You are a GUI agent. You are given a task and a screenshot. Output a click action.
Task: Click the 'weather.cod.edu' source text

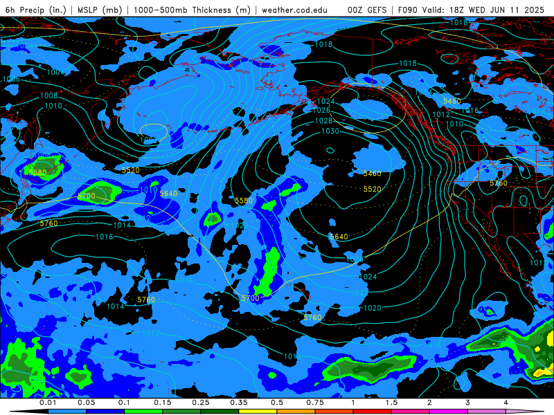tap(295, 10)
